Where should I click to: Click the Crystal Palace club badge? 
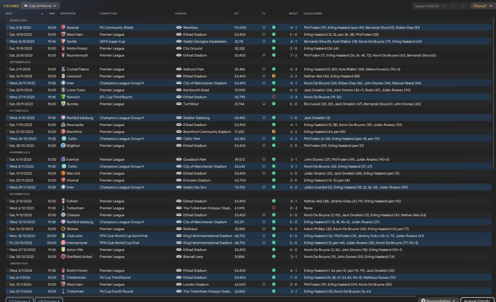click(63, 69)
